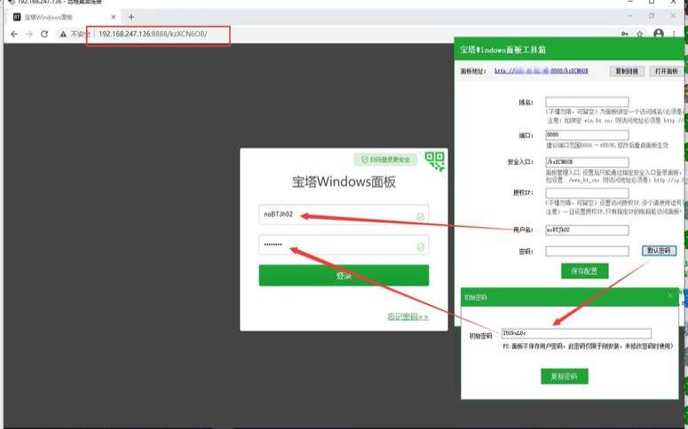Focus the 安全入口 input field

pos(587,161)
